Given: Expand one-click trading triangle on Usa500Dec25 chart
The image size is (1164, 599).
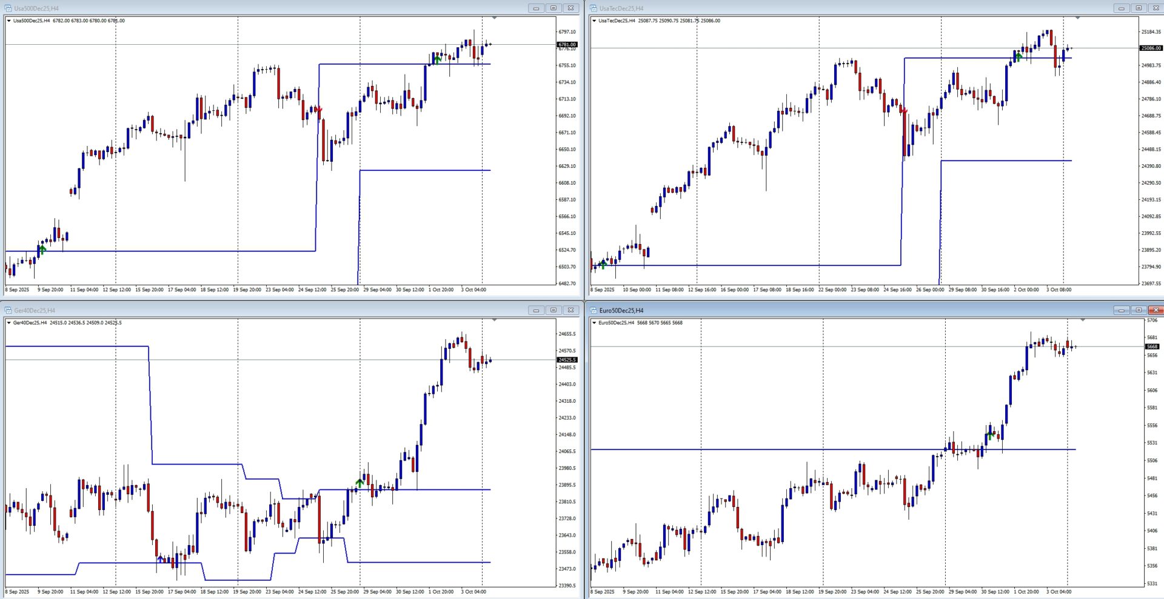Looking at the screenshot, I should pos(9,21).
